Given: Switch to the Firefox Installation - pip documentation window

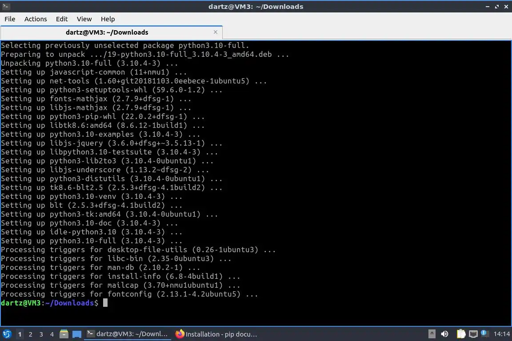Looking at the screenshot, I should point(216,334).
